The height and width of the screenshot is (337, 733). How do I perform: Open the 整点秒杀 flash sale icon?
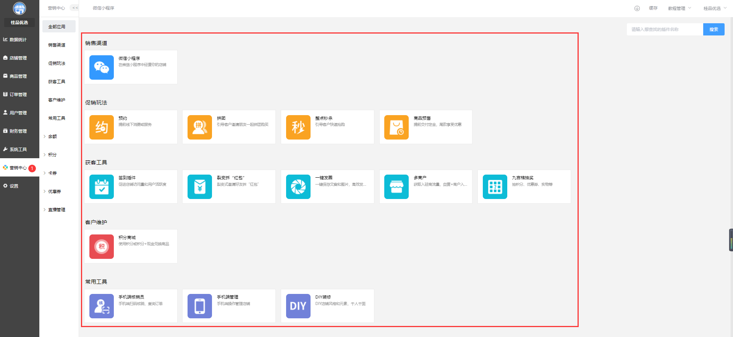[298, 127]
